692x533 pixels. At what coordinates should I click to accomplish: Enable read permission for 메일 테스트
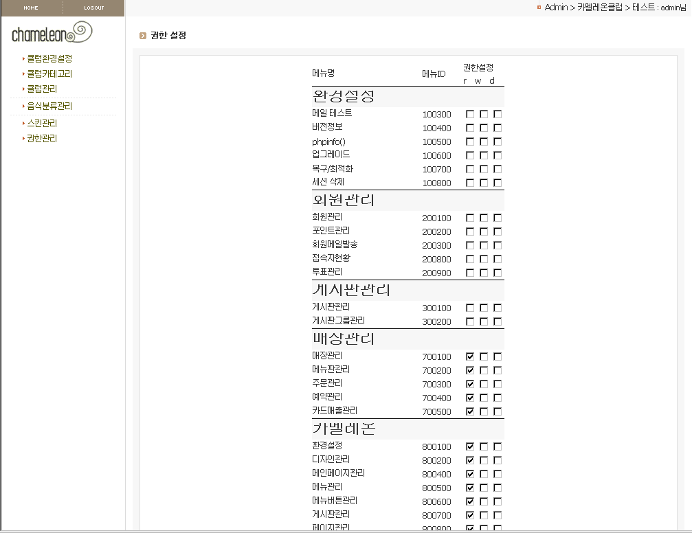tap(470, 114)
